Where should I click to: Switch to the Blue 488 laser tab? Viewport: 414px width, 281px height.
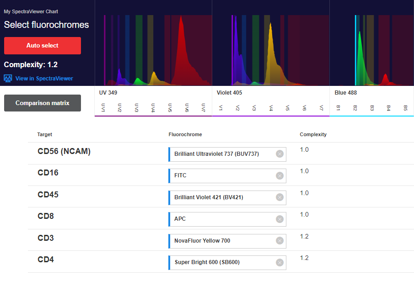click(x=345, y=93)
